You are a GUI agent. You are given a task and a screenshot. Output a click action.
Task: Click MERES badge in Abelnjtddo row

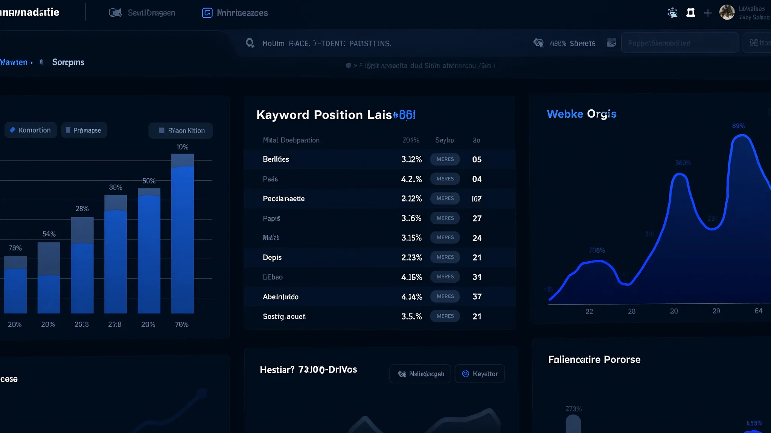point(445,297)
